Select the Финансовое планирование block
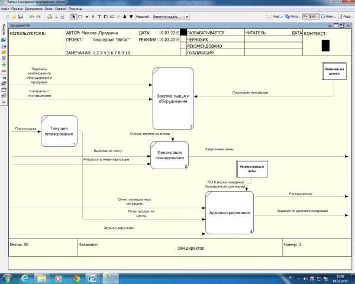Viewport: 355px width, 284px height. coord(169,155)
